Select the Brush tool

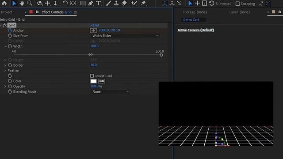click(108, 3)
